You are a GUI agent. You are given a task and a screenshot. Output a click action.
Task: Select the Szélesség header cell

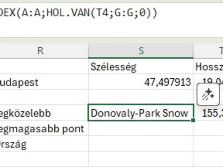(141, 66)
